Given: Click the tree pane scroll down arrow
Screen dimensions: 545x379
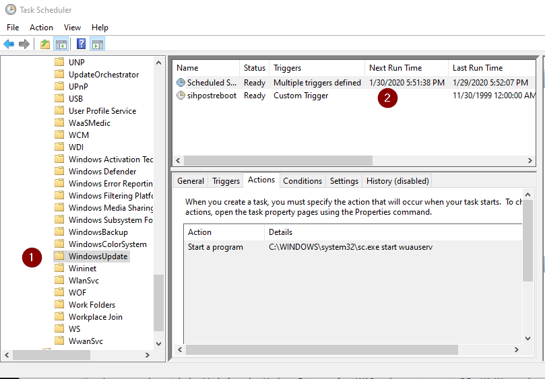Looking at the screenshot, I should [158, 343].
